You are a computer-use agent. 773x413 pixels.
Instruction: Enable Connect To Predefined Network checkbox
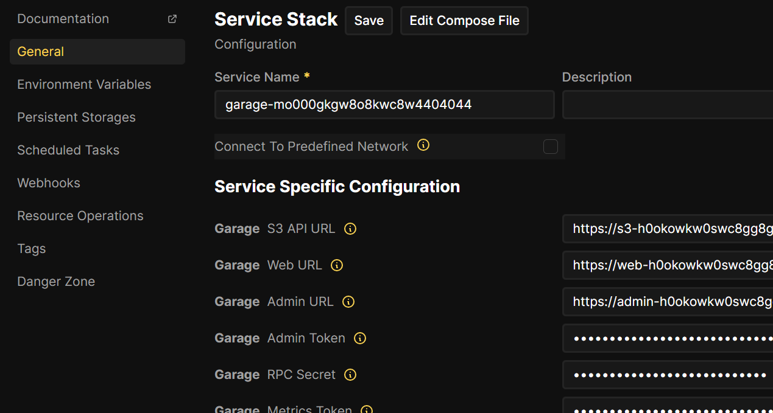click(x=551, y=147)
